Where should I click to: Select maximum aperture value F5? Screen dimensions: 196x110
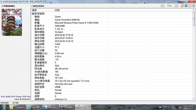pyautogui.click(x=56, y=51)
